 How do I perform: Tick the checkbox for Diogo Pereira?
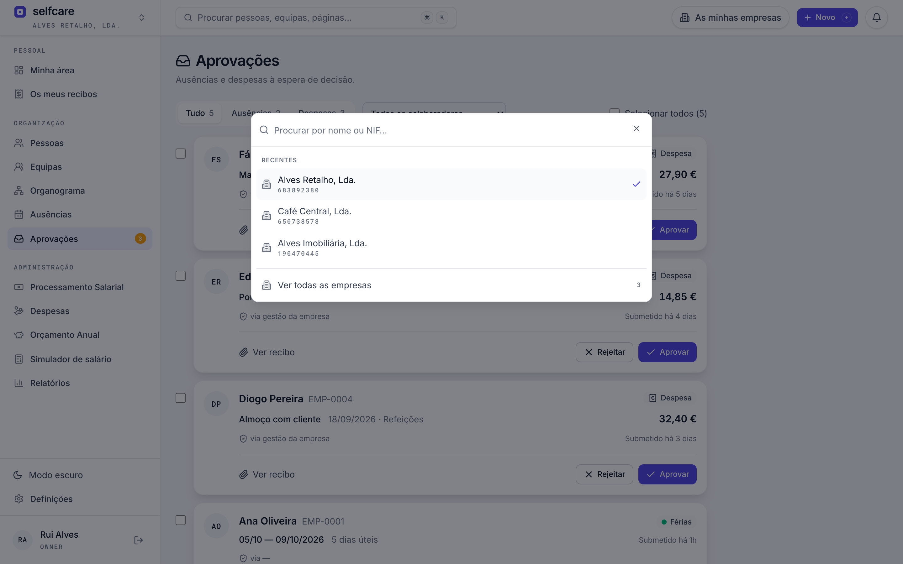click(x=181, y=398)
